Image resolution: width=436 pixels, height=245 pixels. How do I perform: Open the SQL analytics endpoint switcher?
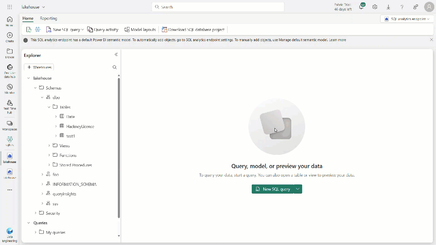click(407, 19)
